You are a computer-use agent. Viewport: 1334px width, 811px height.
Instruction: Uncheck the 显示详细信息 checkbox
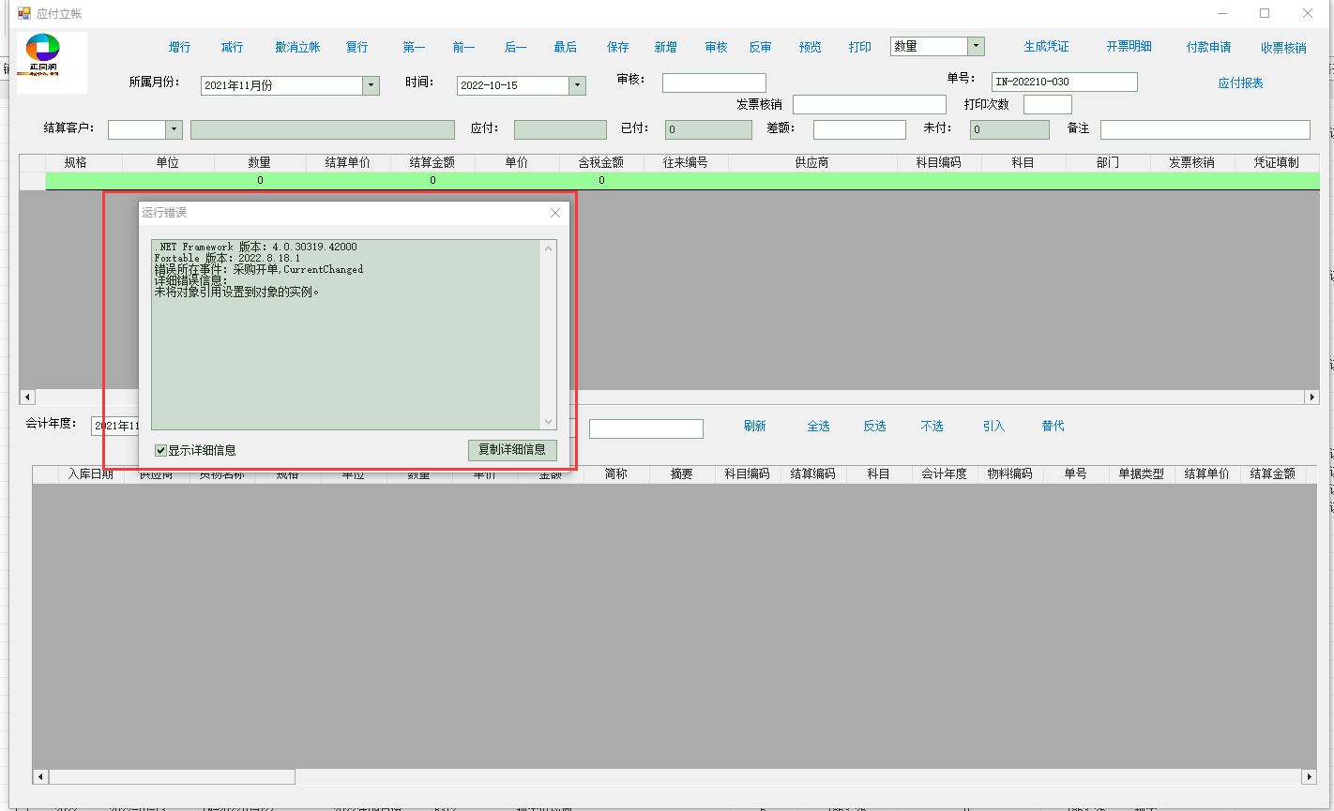coord(161,451)
